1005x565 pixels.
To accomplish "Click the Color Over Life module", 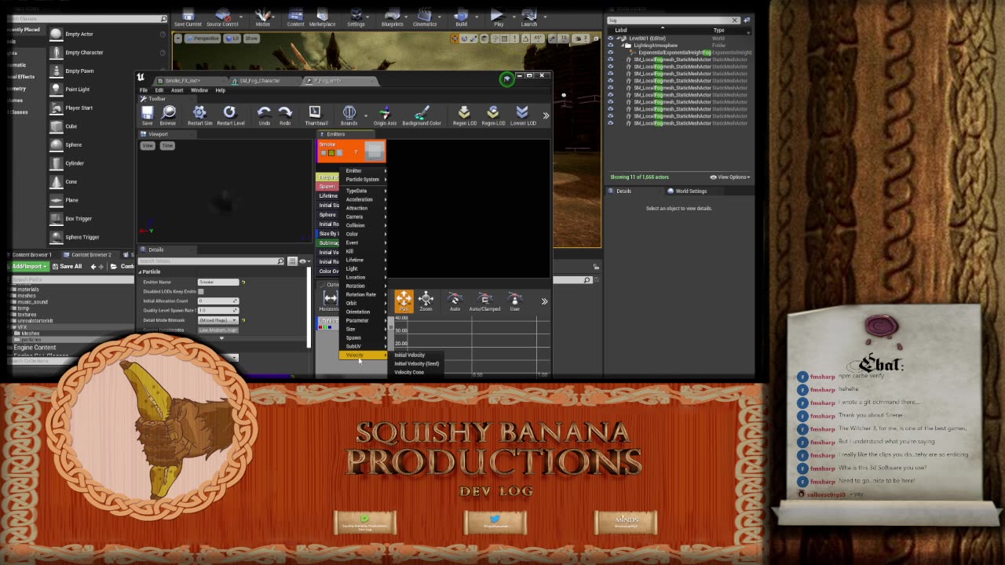I will tap(328, 272).
